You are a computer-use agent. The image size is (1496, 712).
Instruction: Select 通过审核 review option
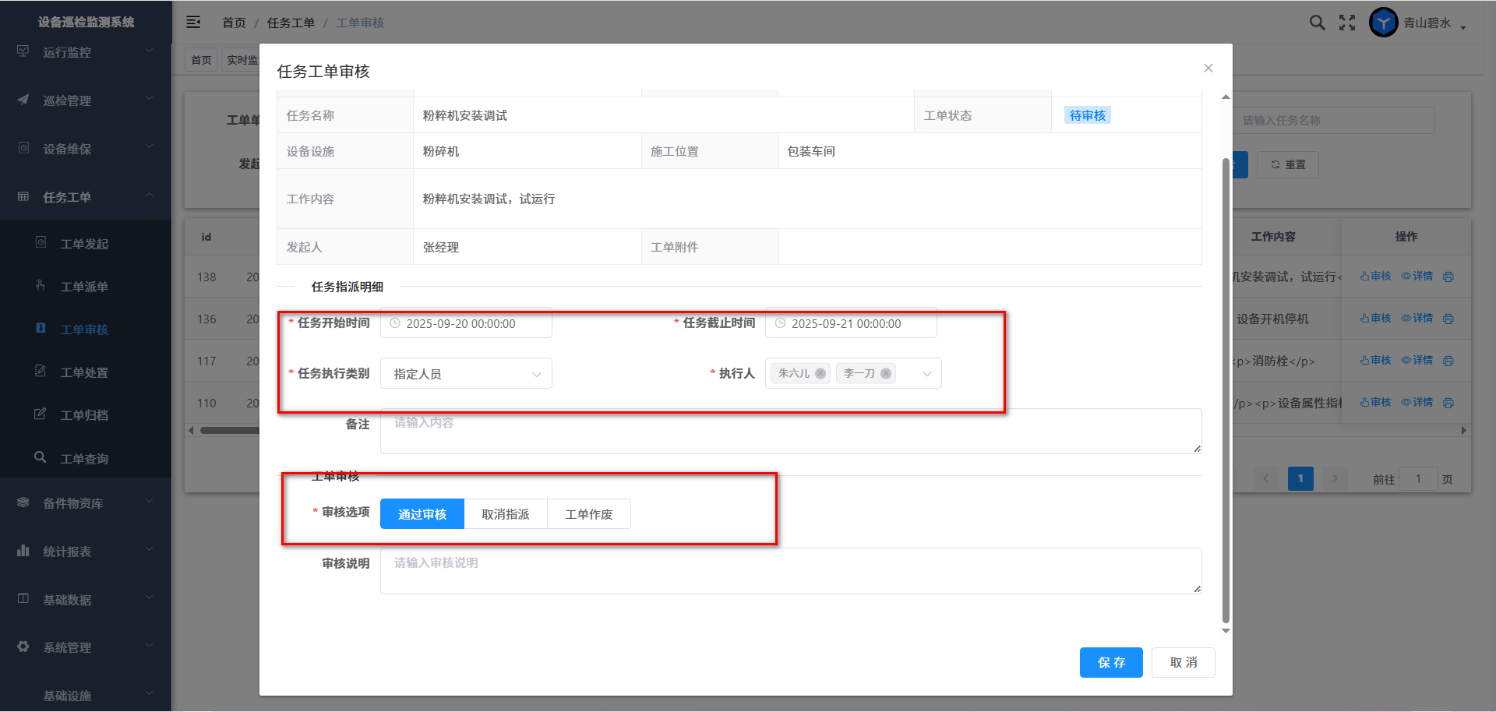pyautogui.click(x=422, y=514)
